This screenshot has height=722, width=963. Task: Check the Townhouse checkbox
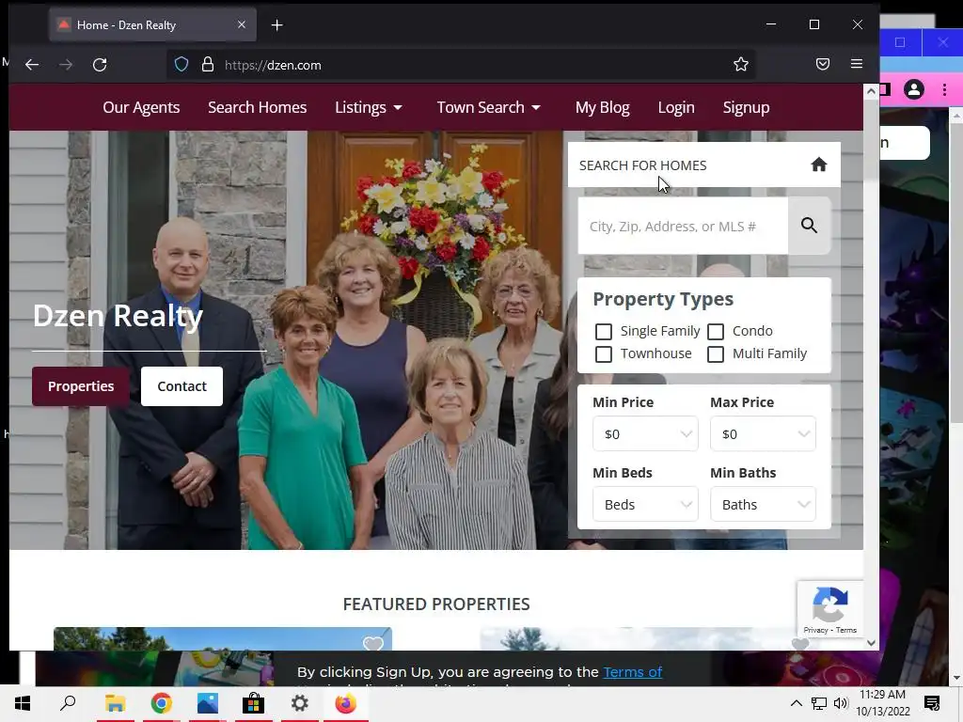604,354
